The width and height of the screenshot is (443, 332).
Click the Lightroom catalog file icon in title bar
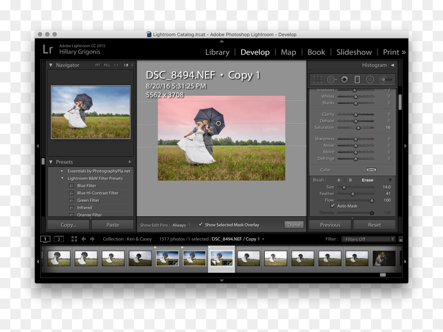click(149, 34)
